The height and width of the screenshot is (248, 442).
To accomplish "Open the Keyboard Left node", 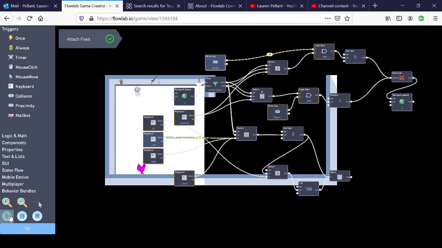I will 153,139.
